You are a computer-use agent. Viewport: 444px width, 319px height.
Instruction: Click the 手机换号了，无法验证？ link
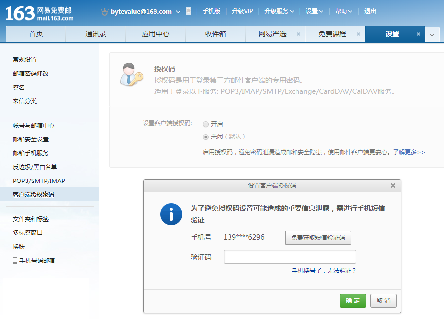click(324, 271)
